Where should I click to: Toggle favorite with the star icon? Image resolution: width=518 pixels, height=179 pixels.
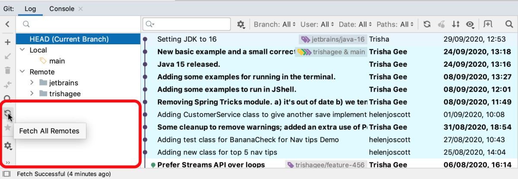7,128
